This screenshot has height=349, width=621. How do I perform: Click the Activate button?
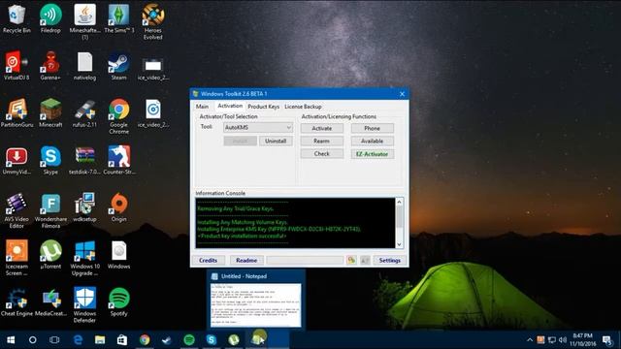click(321, 128)
